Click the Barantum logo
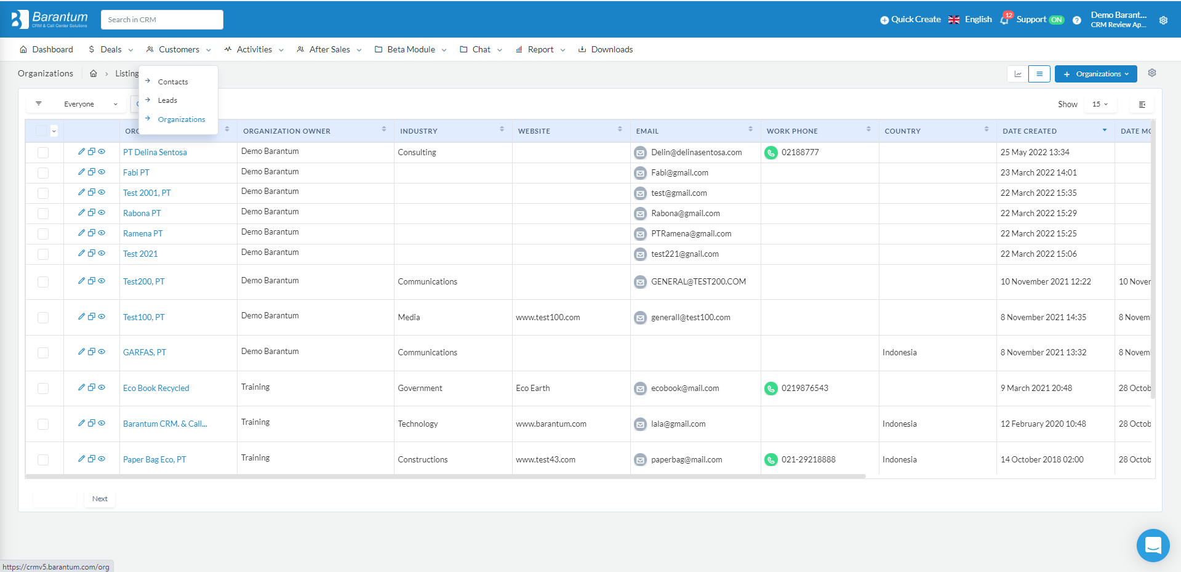Viewport: 1181px width, 572px height. coord(50,19)
